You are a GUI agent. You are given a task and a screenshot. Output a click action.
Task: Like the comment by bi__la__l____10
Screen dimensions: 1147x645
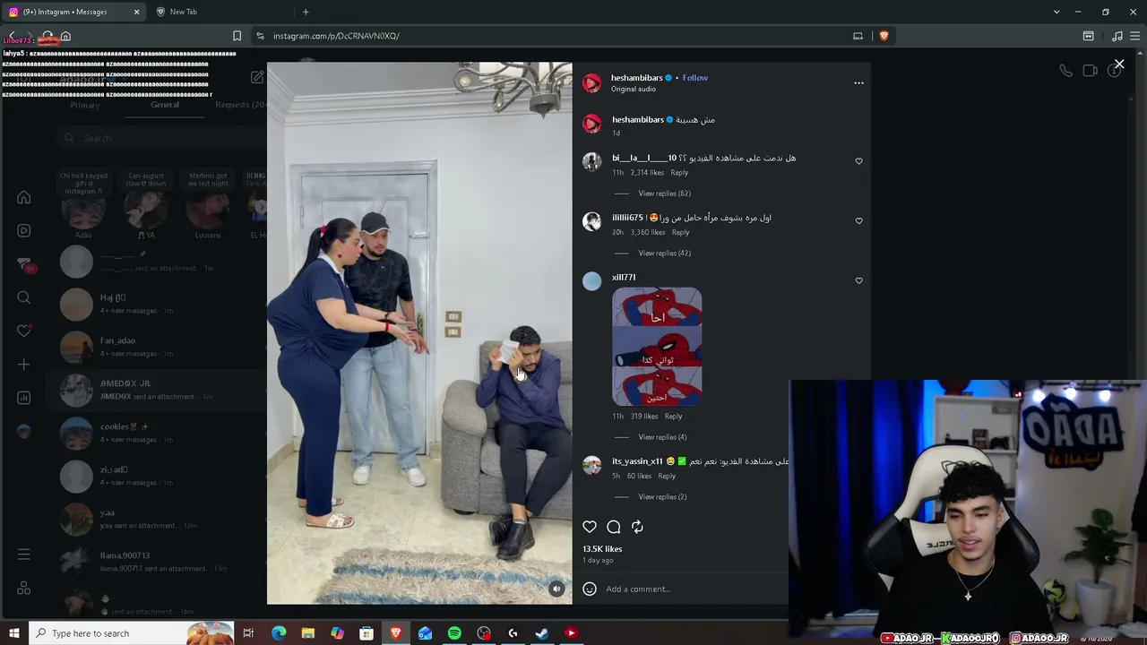(x=858, y=161)
